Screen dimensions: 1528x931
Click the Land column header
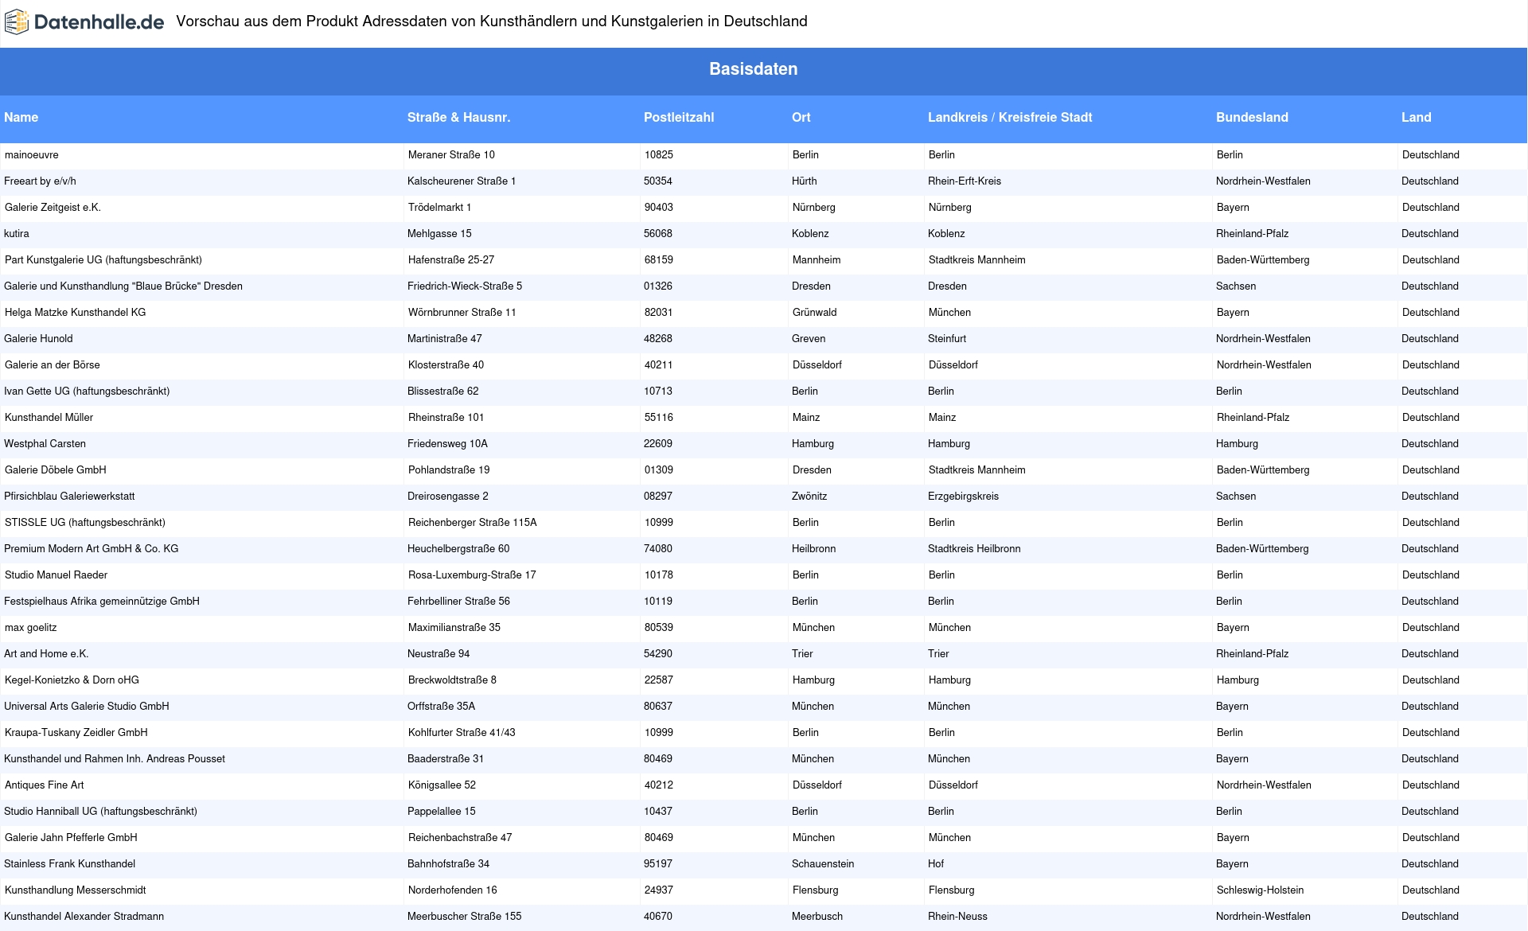[1417, 118]
